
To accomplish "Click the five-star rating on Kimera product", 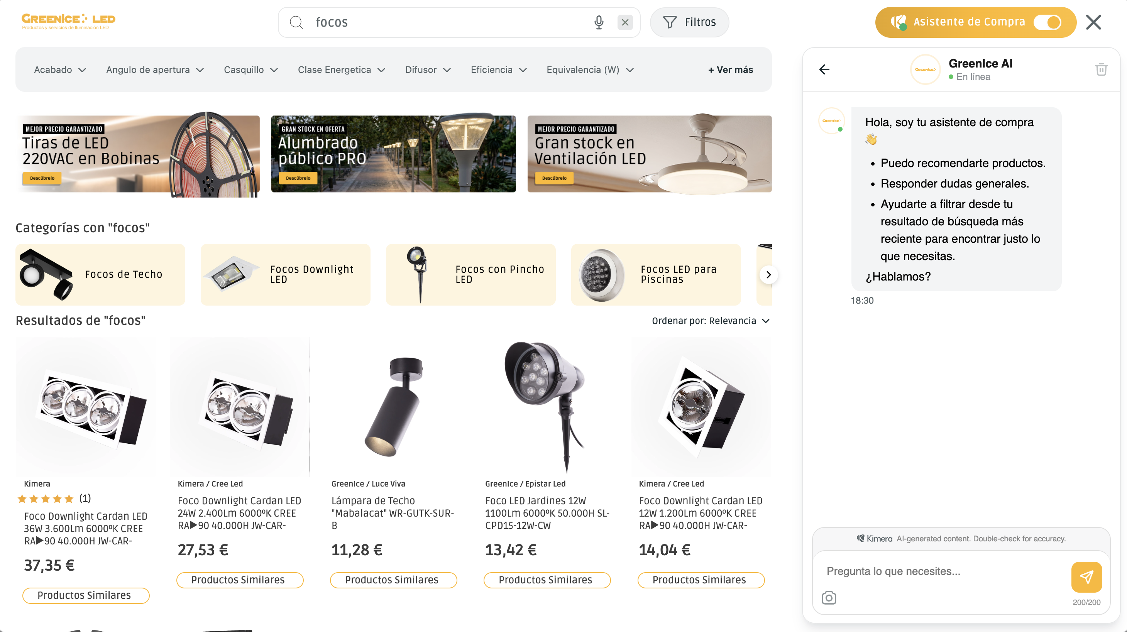I will 46,499.
